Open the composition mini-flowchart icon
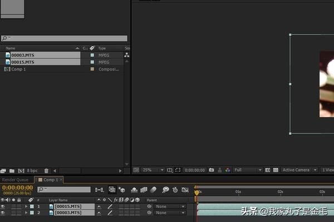 coord(99,190)
